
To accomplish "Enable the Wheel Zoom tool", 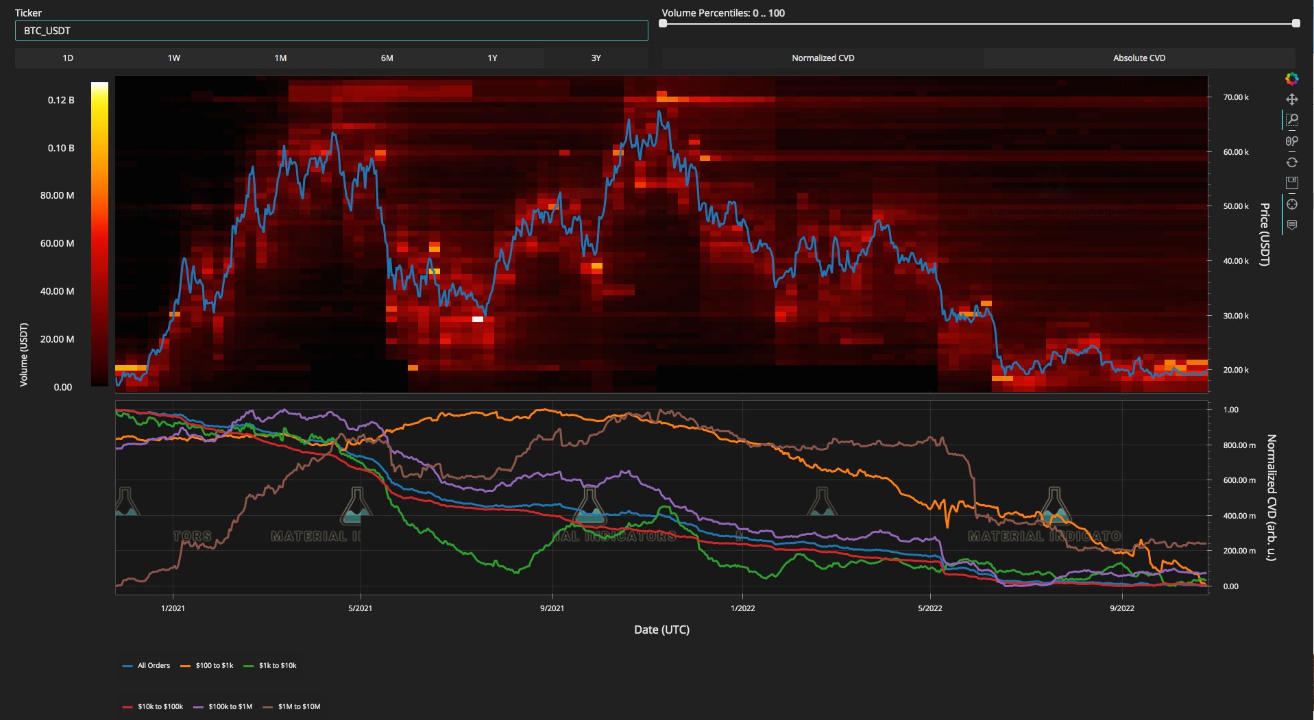I will point(1291,141).
